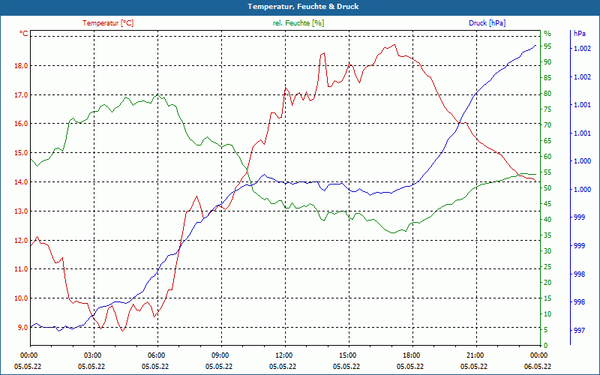This screenshot has width=600, height=375.
Task: Select the green 'rel. Feuchte [%]' legend label
Action: [298, 23]
